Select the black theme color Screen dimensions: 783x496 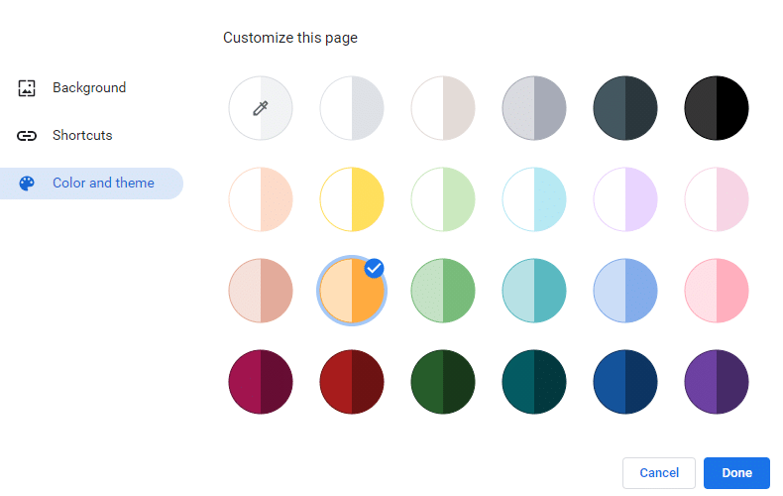point(716,108)
